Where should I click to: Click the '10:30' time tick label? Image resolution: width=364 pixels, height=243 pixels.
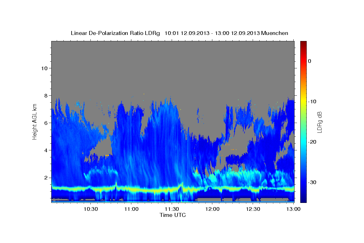coord(91,209)
